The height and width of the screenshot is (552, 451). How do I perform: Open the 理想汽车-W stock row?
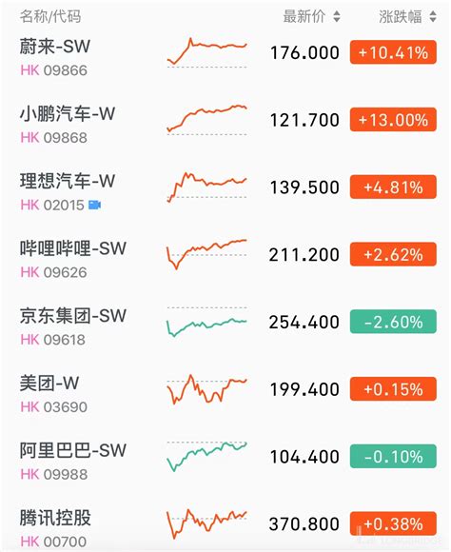pos(225,187)
